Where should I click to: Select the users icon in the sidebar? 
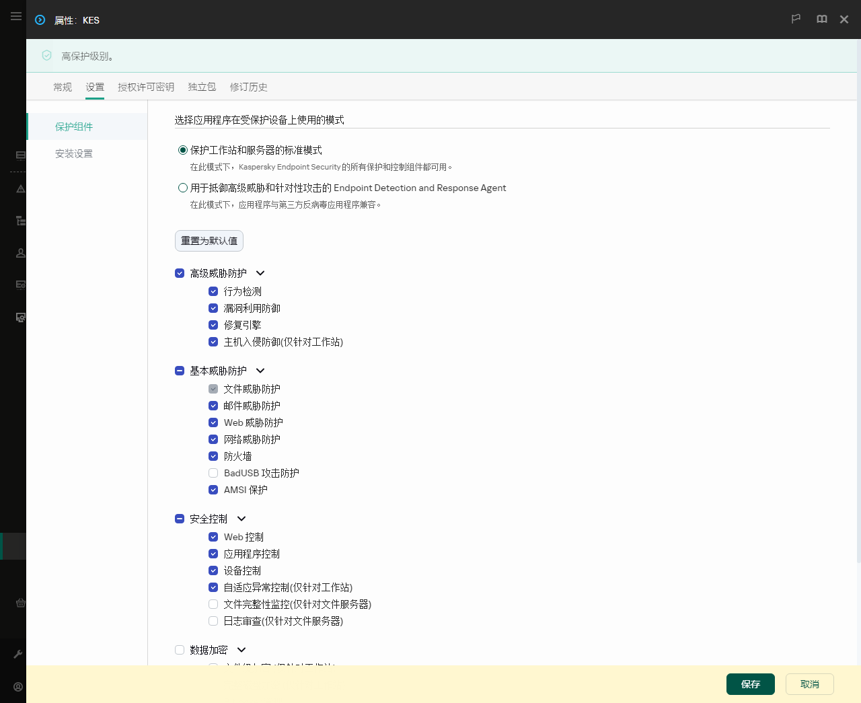(x=20, y=252)
